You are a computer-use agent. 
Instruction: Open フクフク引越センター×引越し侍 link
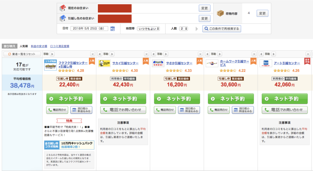tap(73, 64)
